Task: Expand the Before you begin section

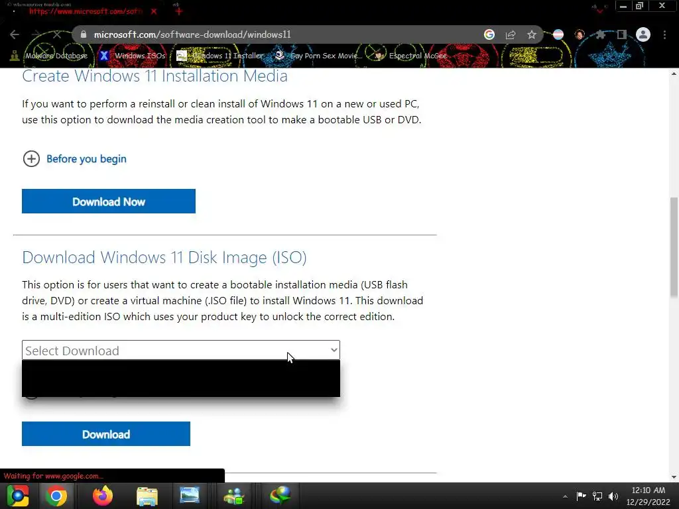Action: coord(74,159)
